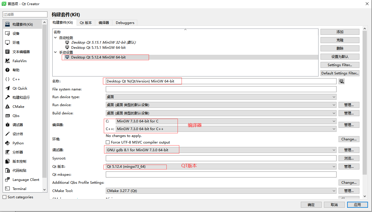Click the 取消 cancel button
Screen dimensions: 372x212
coord(334,205)
